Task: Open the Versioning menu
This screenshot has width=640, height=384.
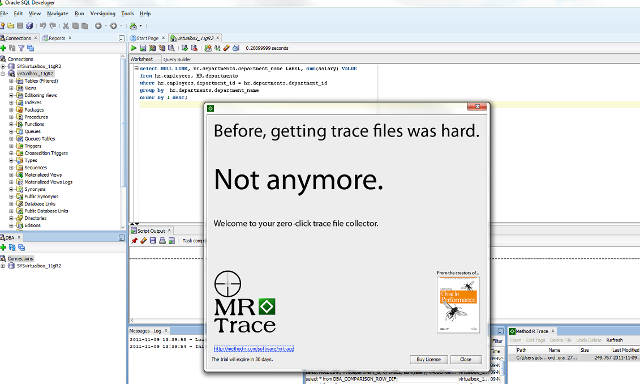Action: coord(102,14)
